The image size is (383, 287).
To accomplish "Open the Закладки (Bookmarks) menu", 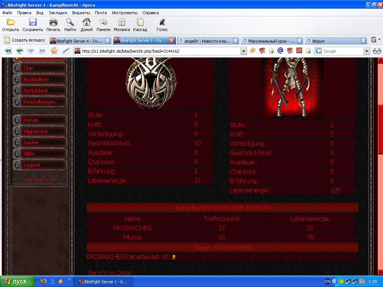I will pyautogui.click(x=58, y=13).
